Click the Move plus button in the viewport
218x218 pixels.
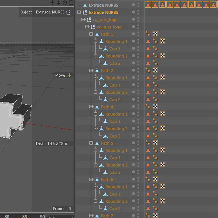point(69,75)
